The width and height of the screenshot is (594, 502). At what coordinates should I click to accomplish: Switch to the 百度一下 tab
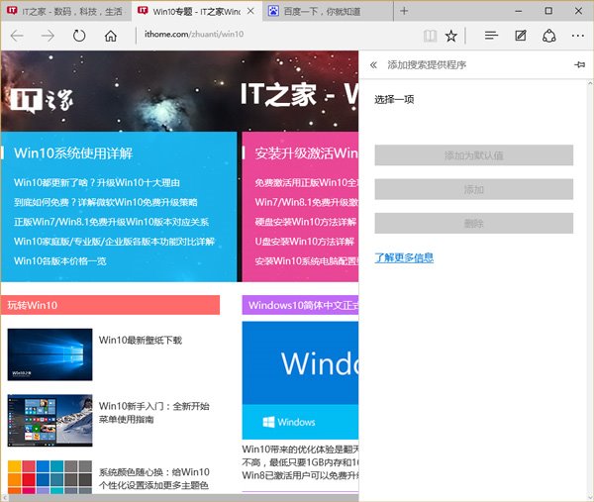coord(328,11)
